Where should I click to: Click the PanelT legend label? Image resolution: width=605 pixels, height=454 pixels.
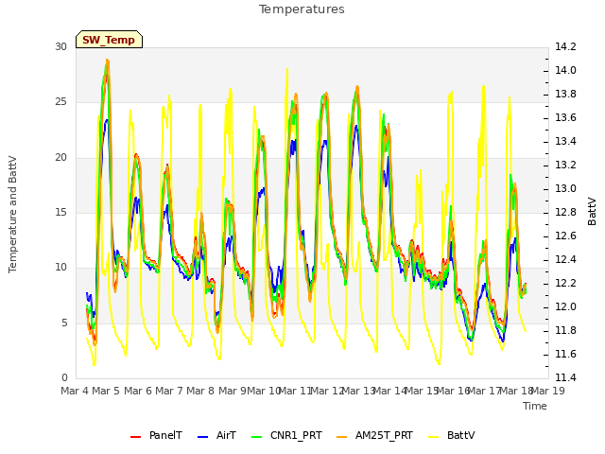[165, 435]
